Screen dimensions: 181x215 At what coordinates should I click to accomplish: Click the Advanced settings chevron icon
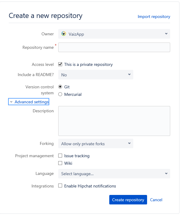(x=11, y=102)
